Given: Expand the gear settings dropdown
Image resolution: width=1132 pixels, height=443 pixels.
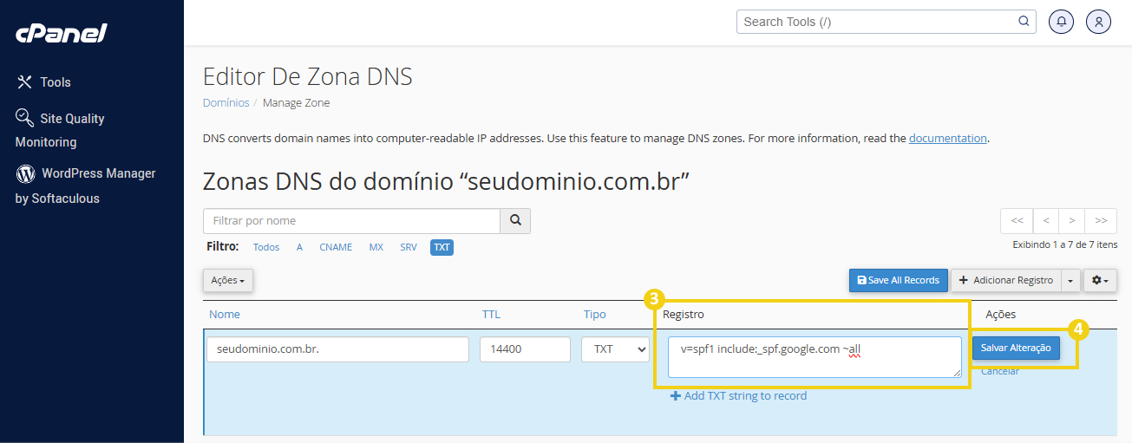Looking at the screenshot, I should click(x=1100, y=281).
